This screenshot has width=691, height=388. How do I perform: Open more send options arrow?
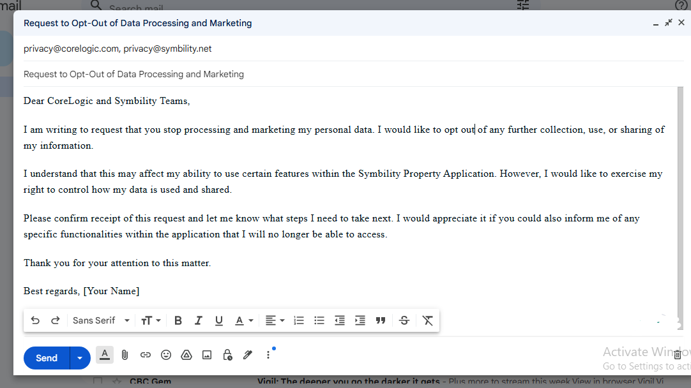coord(80,357)
